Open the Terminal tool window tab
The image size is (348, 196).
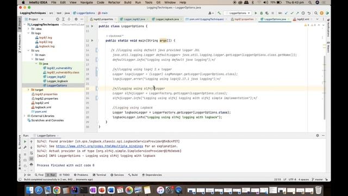point(100,175)
